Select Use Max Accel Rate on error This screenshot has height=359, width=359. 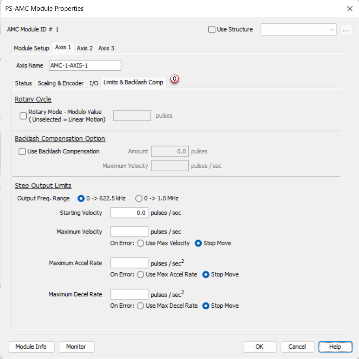tap(140, 274)
